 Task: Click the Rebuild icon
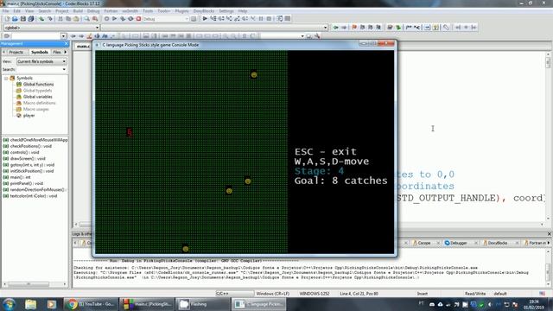click(x=130, y=19)
